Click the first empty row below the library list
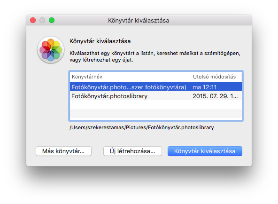The width and height of the screenshot is (278, 204). (x=156, y=105)
